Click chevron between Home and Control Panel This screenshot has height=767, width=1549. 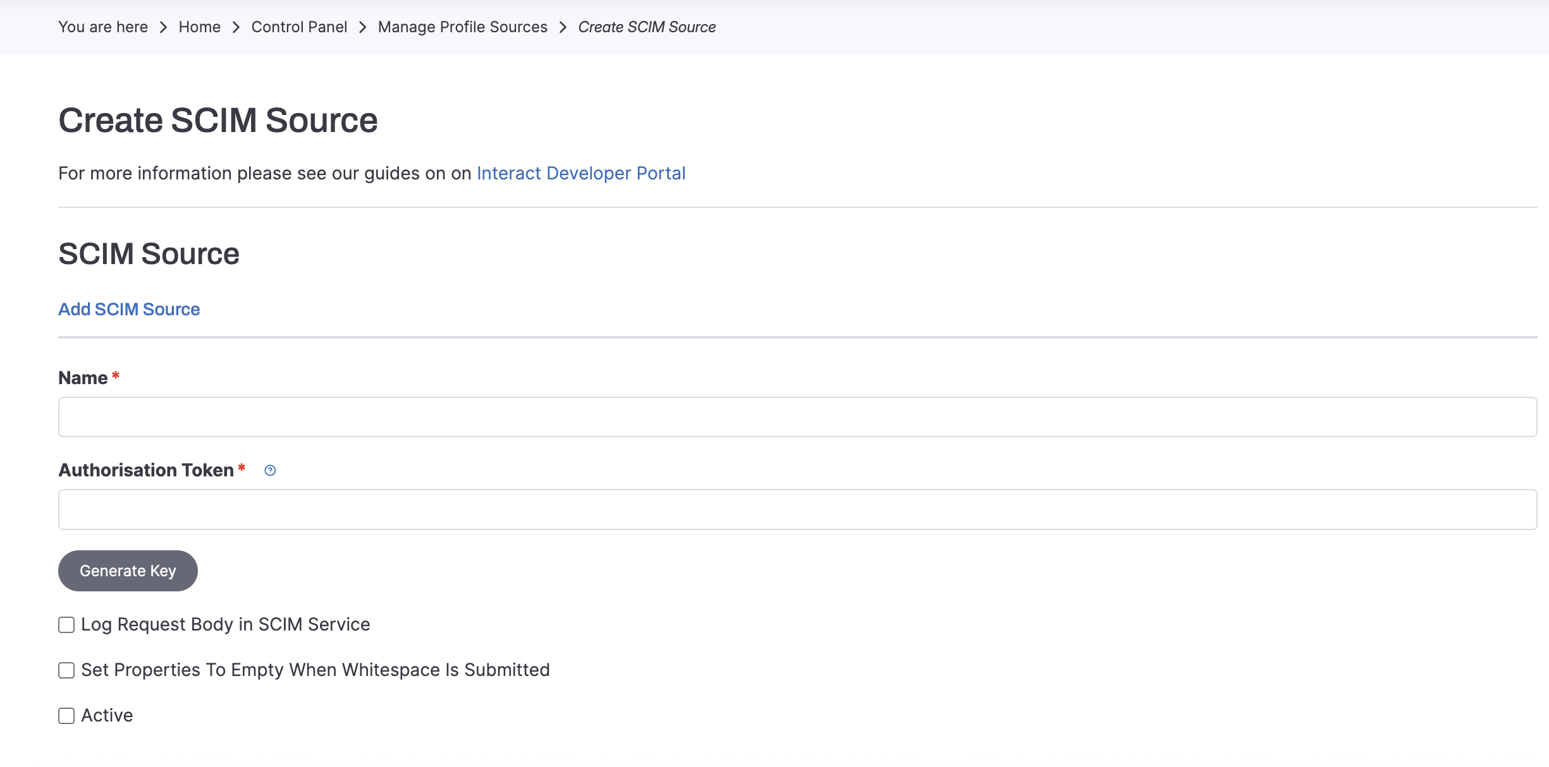[236, 27]
